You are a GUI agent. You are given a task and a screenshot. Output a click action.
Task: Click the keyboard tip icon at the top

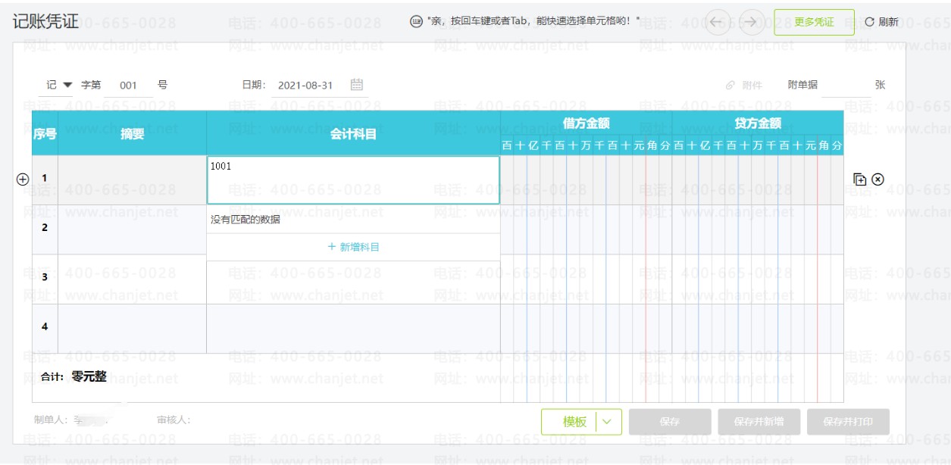[x=416, y=21]
